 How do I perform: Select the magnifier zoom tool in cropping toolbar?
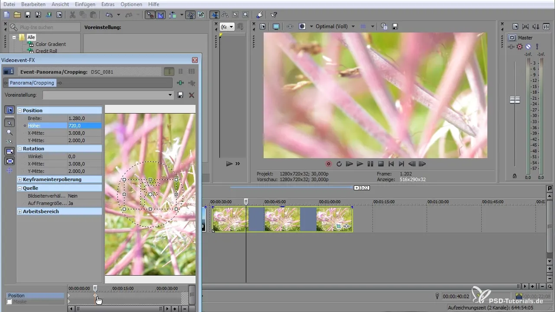(10, 132)
